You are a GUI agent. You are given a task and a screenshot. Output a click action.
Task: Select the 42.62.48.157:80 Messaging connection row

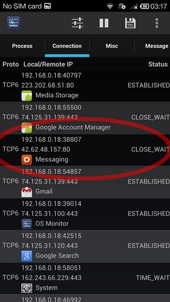tap(85, 150)
